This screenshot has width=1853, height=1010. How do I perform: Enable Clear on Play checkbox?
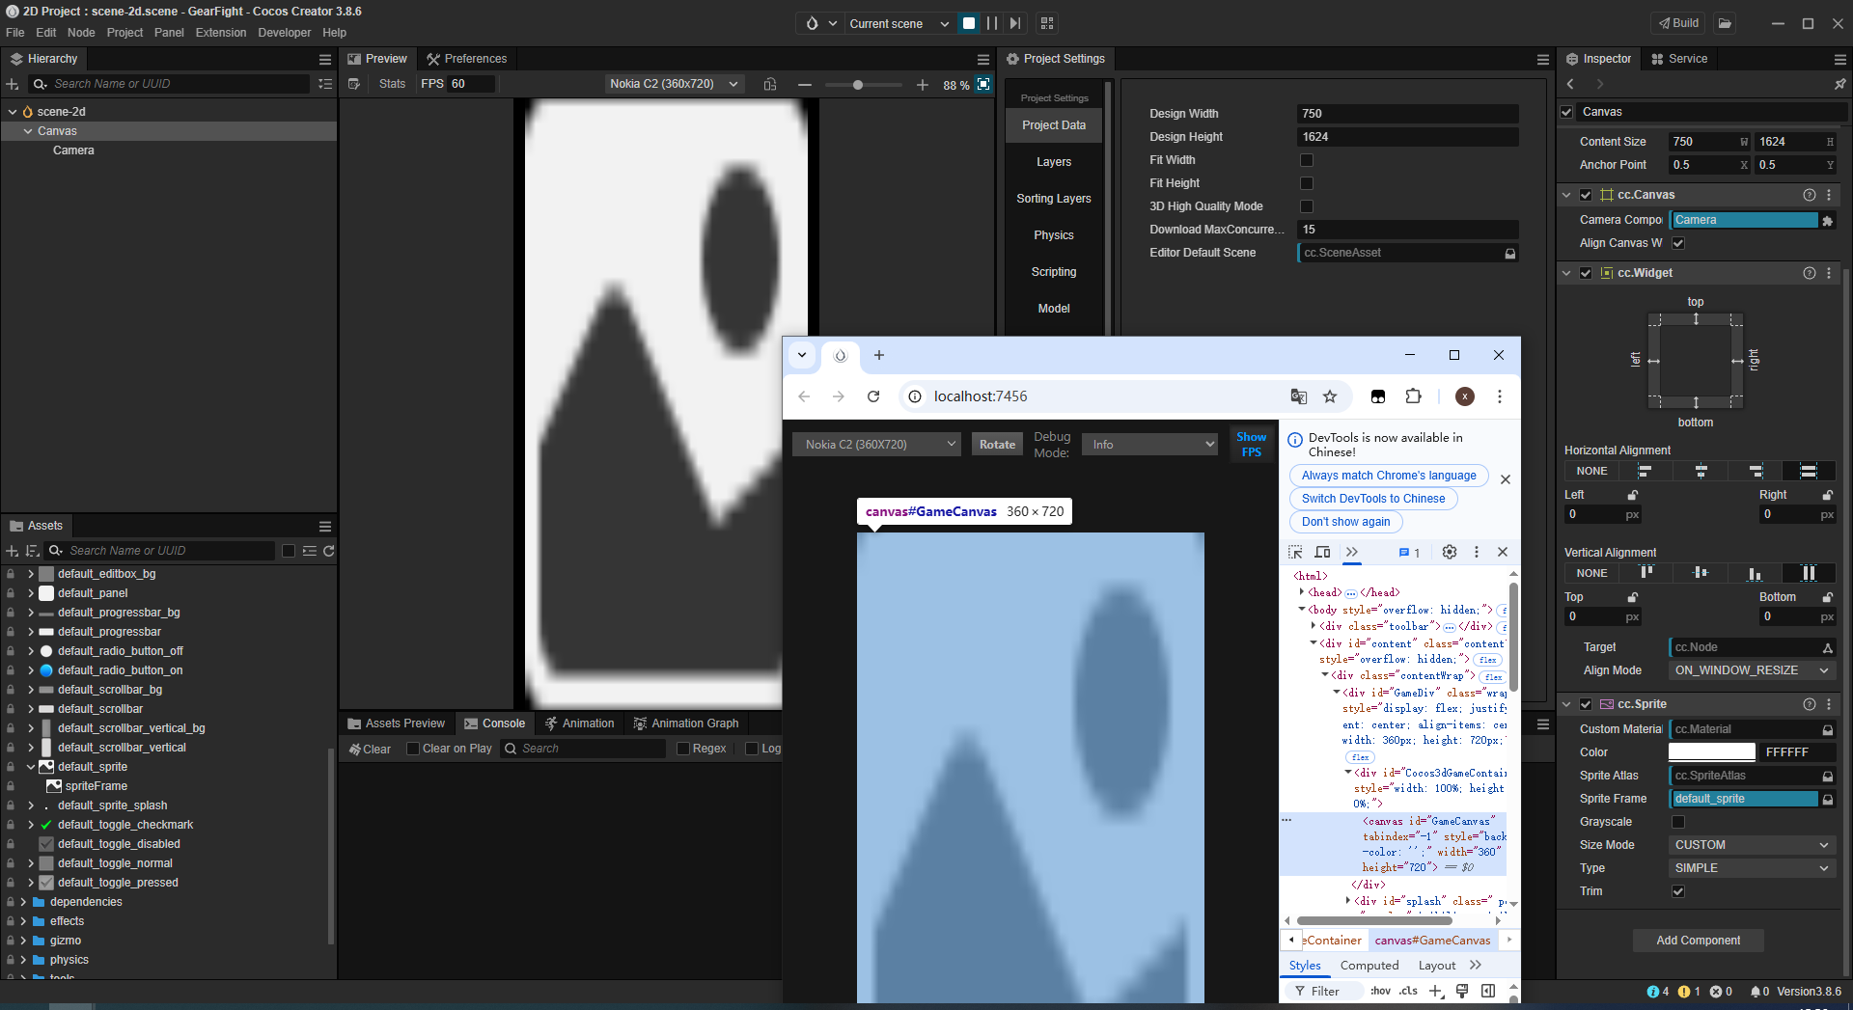[413, 749]
